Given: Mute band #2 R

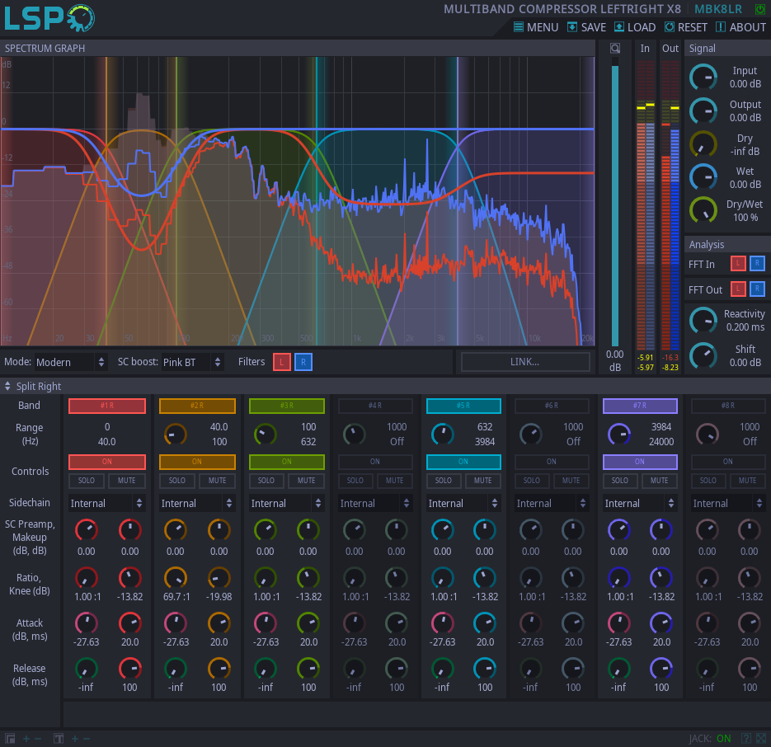Looking at the screenshot, I should pos(218,481).
